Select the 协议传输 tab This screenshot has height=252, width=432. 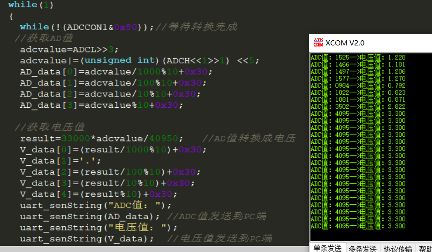click(398, 249)
